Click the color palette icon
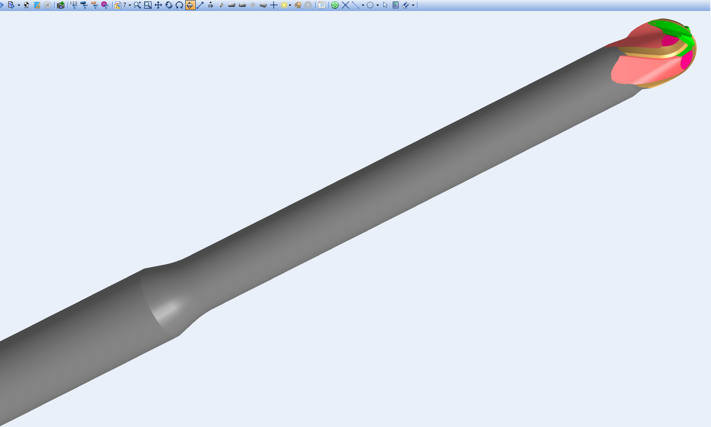 click(298, 5)
